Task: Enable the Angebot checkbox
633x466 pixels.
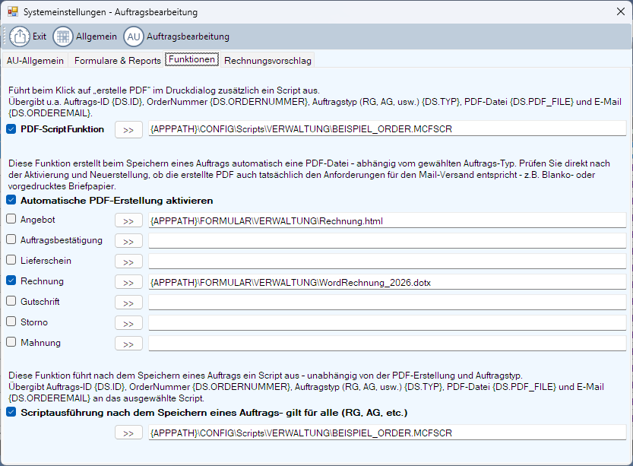Action: [11, 219]
